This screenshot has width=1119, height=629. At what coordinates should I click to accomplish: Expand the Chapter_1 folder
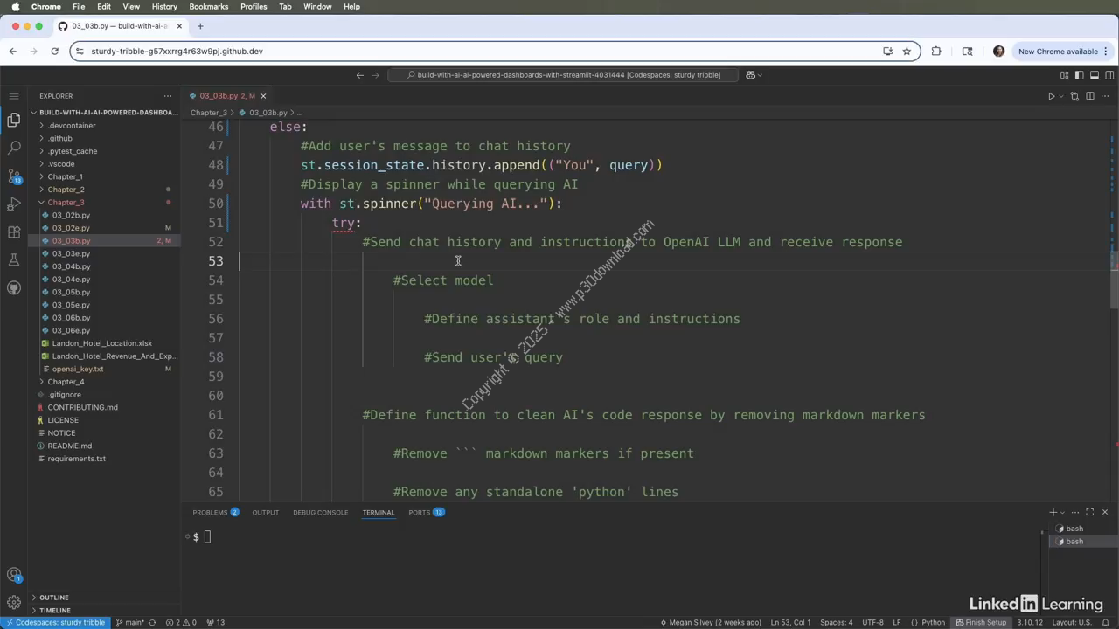pos(65,176)
